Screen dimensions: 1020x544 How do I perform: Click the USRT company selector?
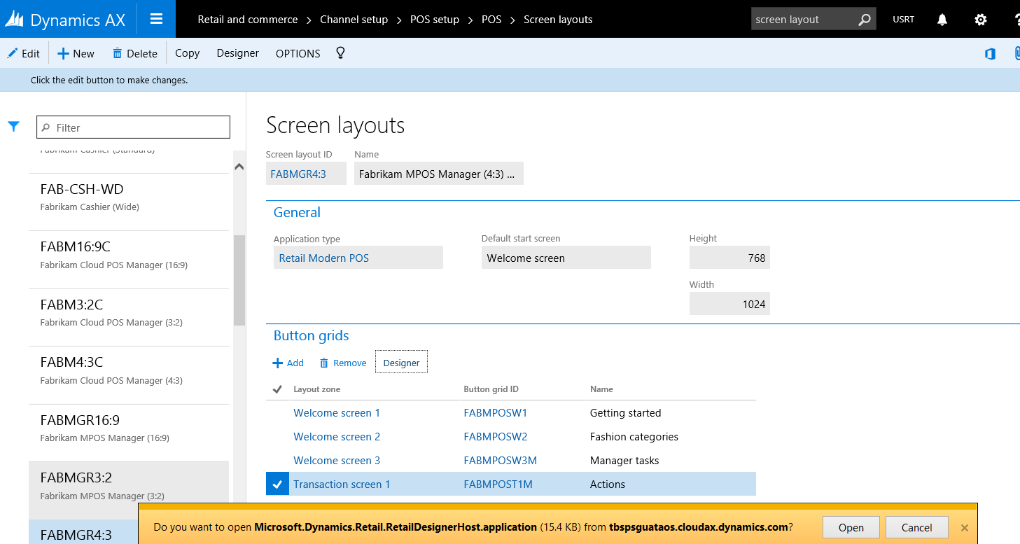[x=904, y=20]
